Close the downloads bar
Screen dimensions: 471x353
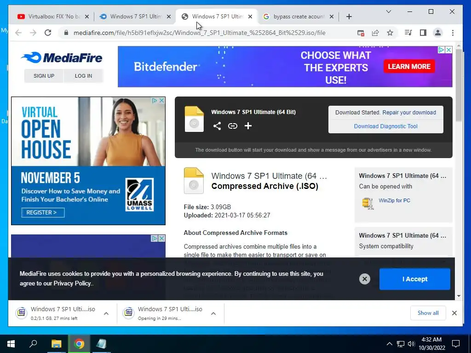pos(454,313)
